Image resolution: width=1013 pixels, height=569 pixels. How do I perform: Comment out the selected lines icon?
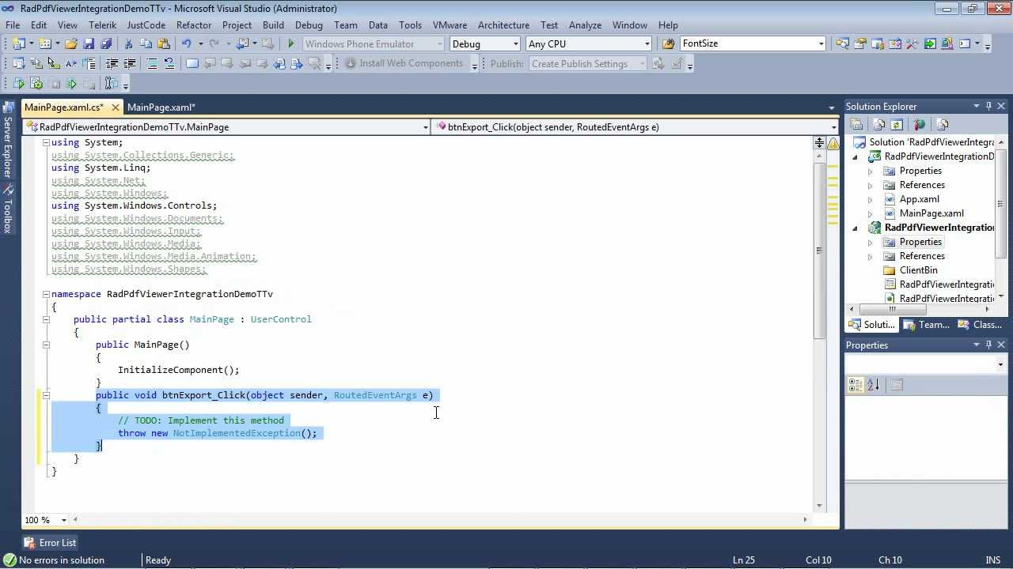pos(152,63)
